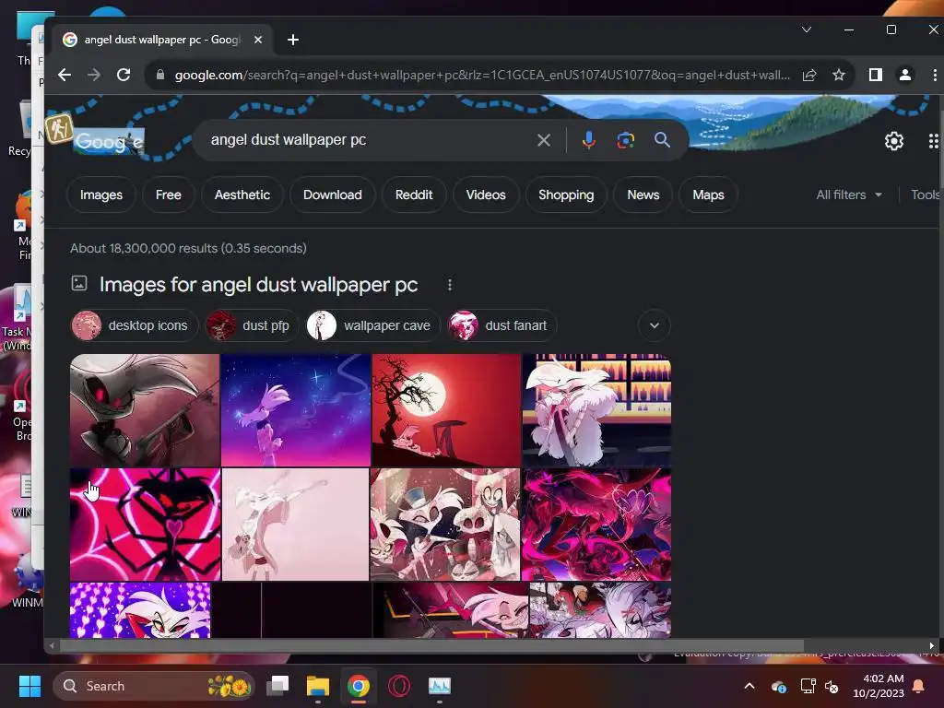Click the taskbar clock and date
Viewport: 944px width, 708px height.
pyautogui.click(x=879, y=686)
